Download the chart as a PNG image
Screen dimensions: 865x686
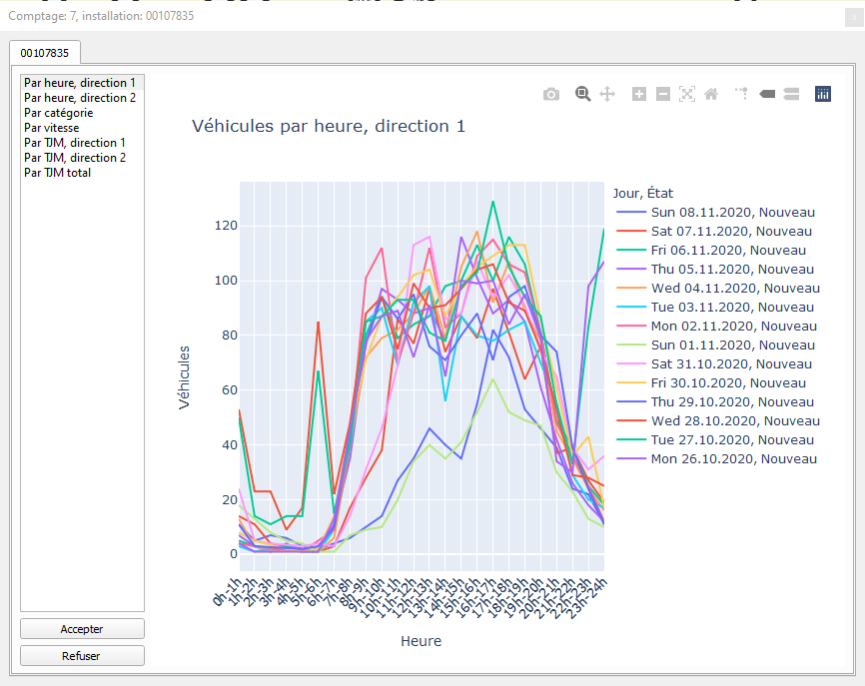click(x=550, y=93)
